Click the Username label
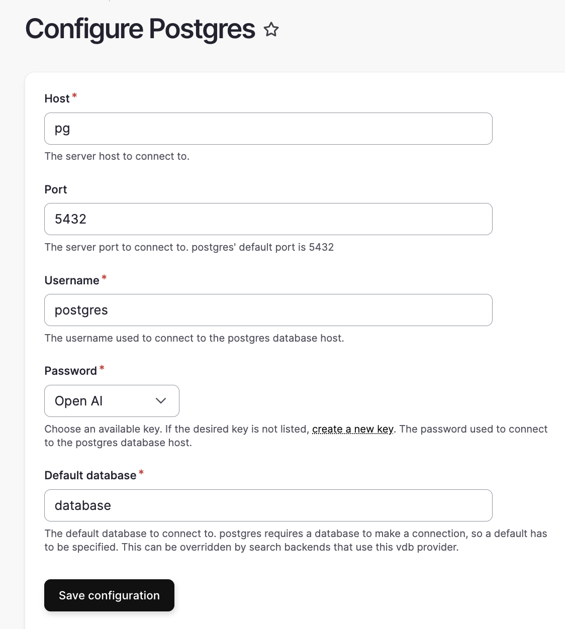 [72, 280]
